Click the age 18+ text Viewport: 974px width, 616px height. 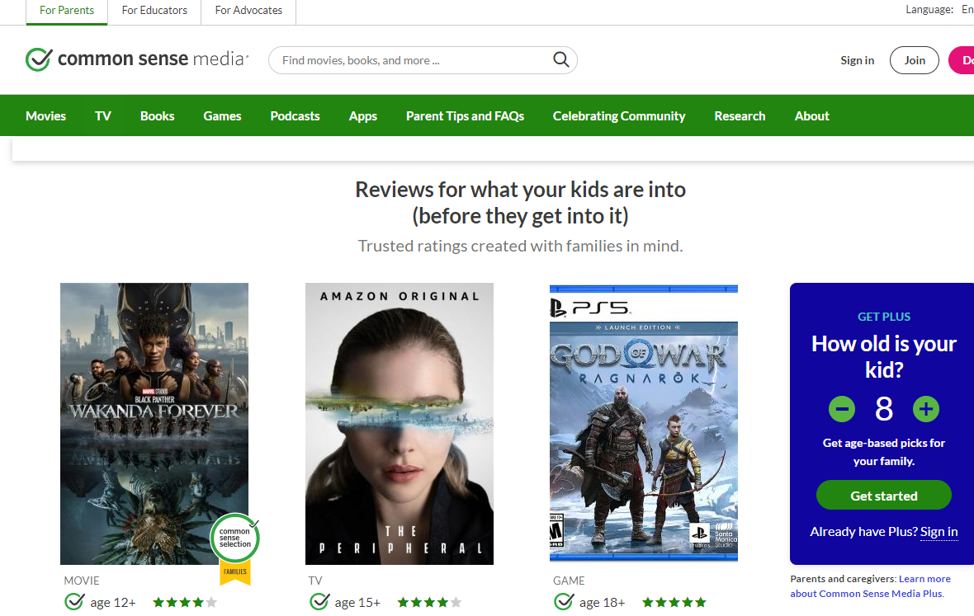coord(603,602)
